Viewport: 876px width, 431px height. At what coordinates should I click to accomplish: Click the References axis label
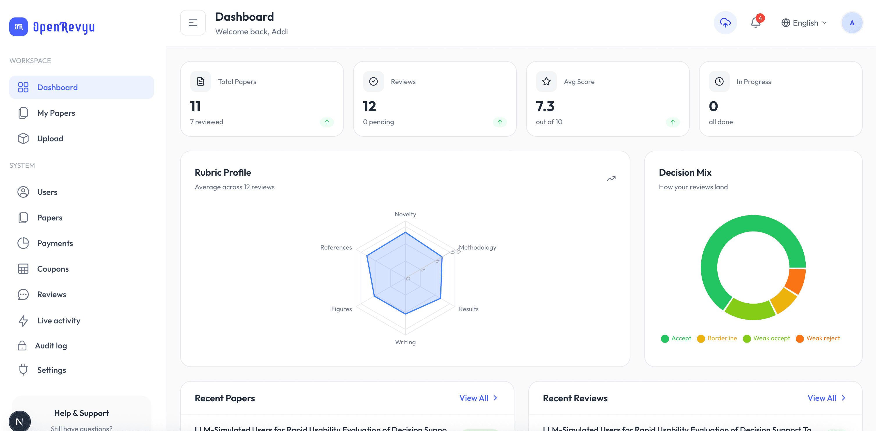336,247
